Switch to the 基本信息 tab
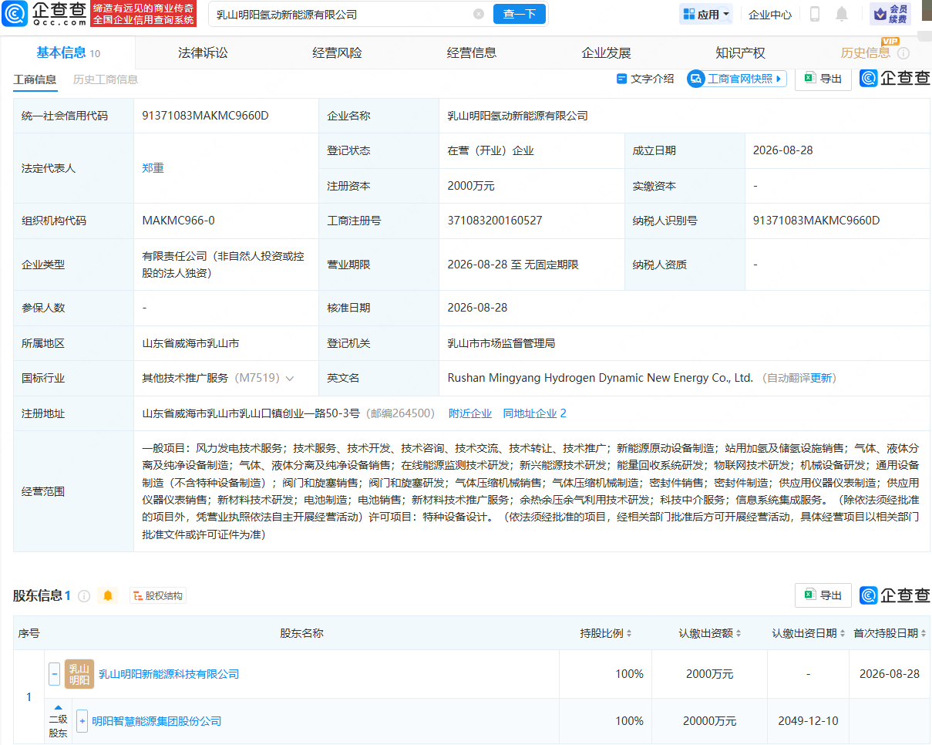This screenshot has height=745, width=932. point(68,52)
